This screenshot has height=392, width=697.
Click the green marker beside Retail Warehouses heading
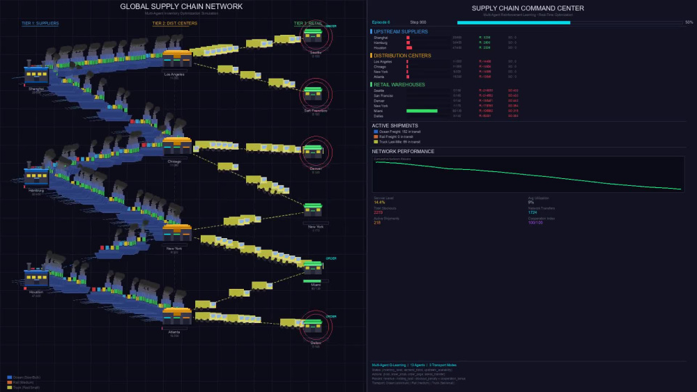372,84
